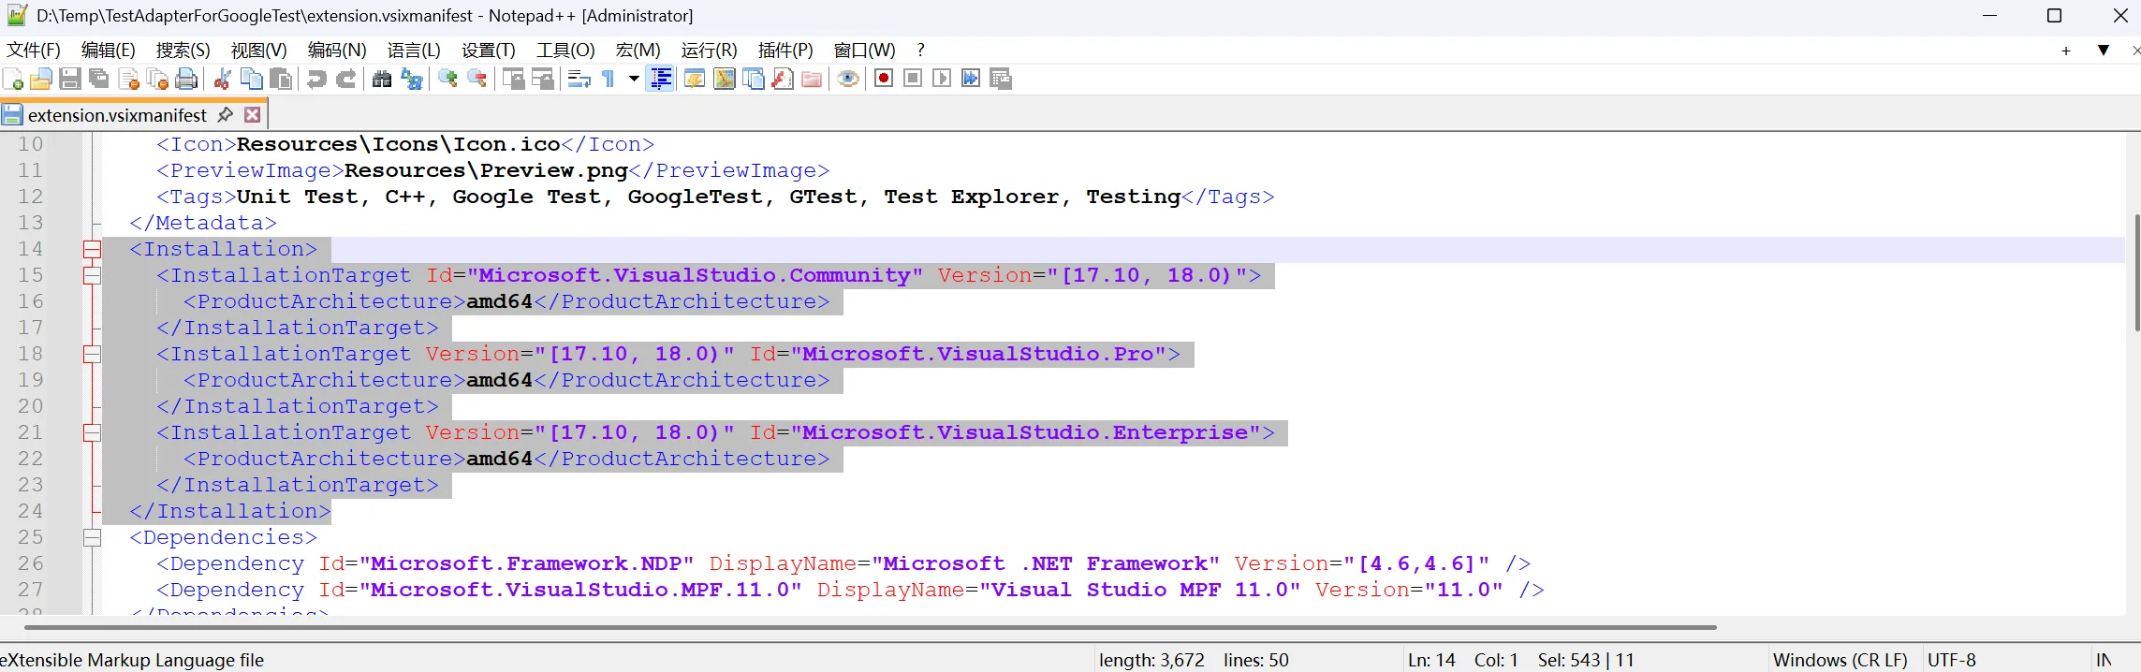Toggle the indent guide button
Viewport: 2141px width, 672px height.
point(661,80)
